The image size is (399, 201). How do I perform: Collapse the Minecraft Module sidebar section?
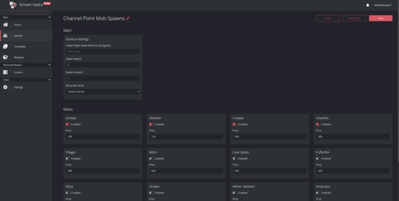coord(50,65)
